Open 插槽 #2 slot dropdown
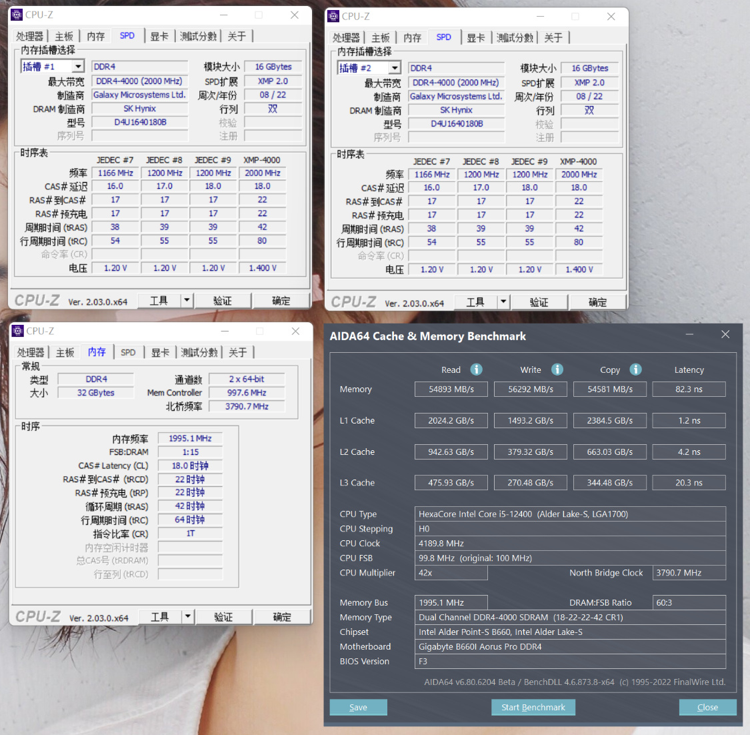The width and height of the screenshot is (750, 735). 395,68
